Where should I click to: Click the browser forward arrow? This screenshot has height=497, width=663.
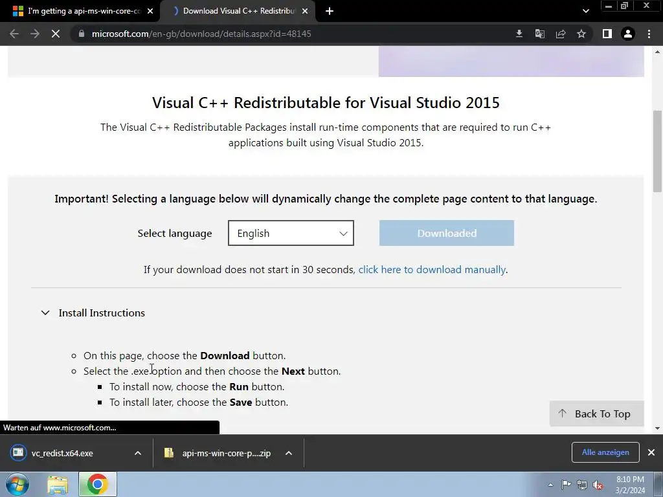[35, 34]
